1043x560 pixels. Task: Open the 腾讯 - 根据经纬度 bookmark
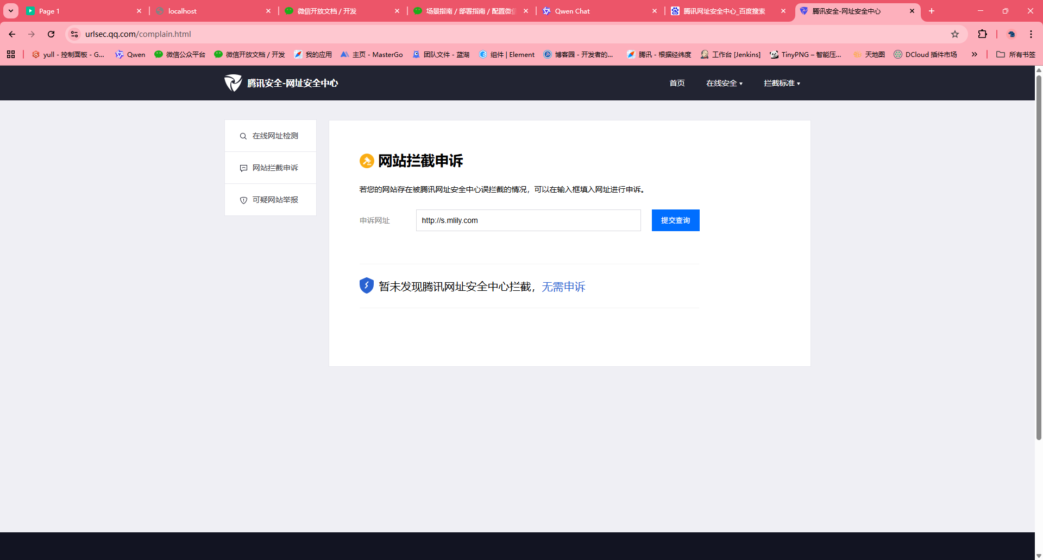coord(658,54)
